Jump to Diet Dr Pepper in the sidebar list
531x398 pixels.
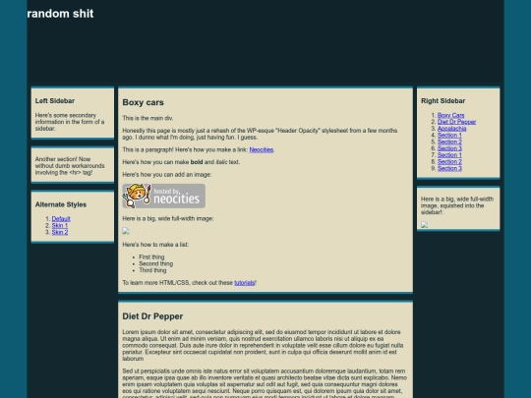(456, 122)
